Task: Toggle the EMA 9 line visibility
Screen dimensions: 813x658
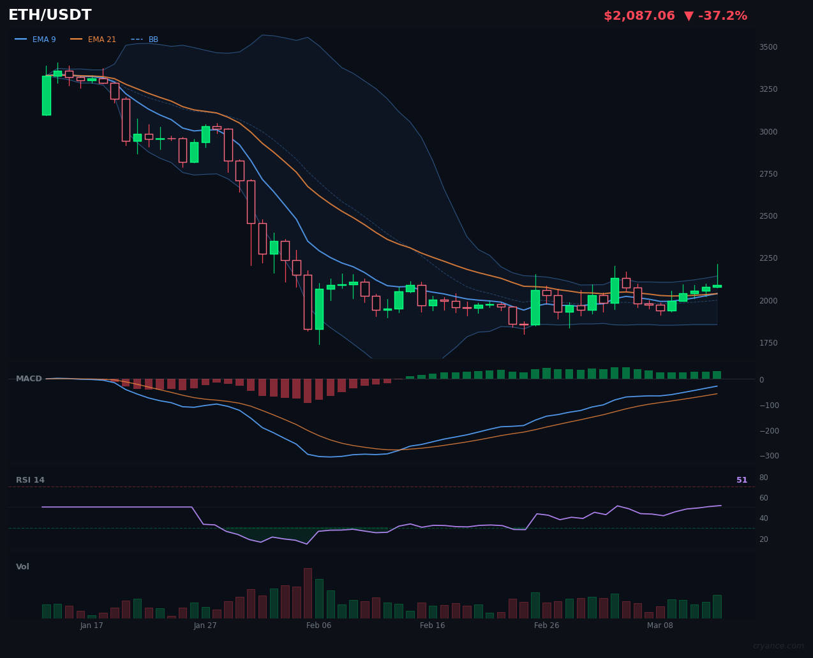Action: [x=44, y=39]
